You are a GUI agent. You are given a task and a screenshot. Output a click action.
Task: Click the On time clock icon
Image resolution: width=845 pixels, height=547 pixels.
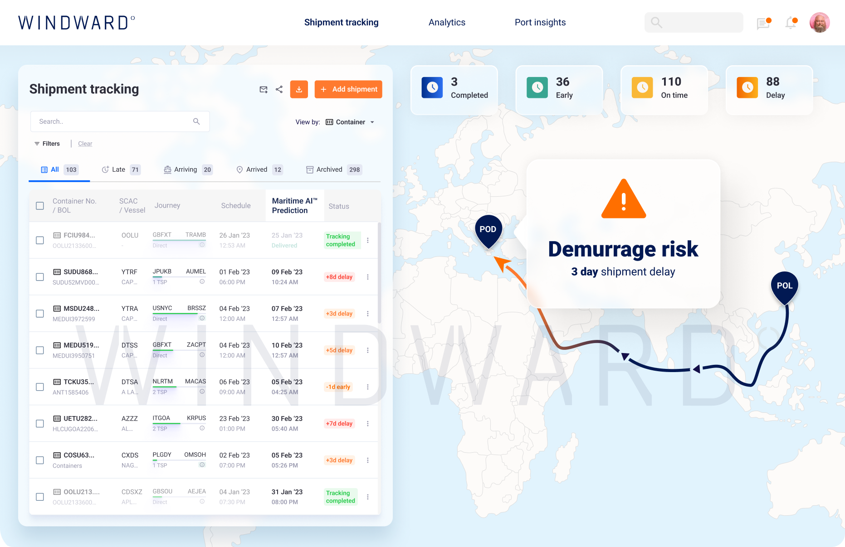(x=643, y=87)
